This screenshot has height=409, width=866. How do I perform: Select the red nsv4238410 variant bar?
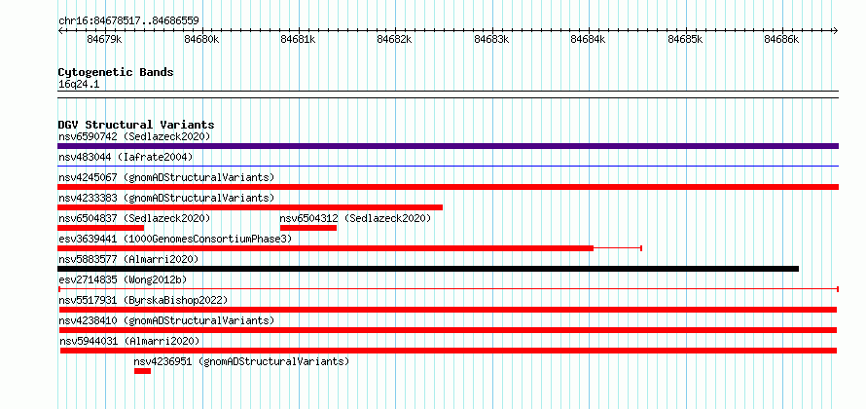click(x=448, y=330)
